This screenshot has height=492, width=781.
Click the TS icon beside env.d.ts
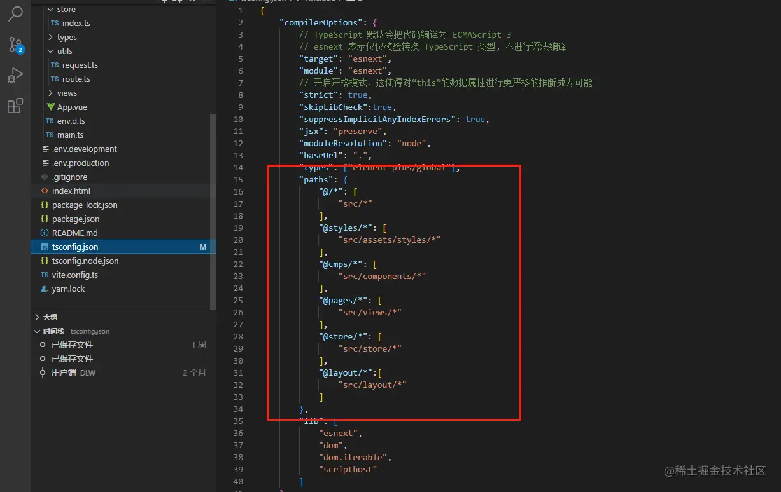(50, 121)
